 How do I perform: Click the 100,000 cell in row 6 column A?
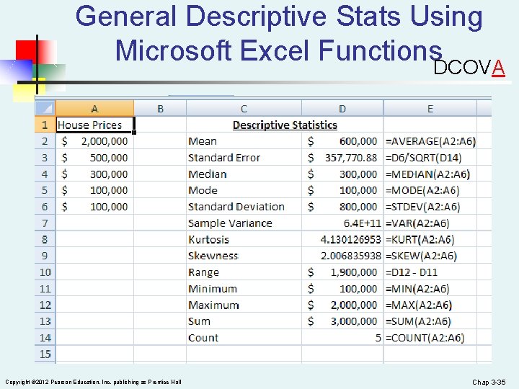[x=95, y=207]
